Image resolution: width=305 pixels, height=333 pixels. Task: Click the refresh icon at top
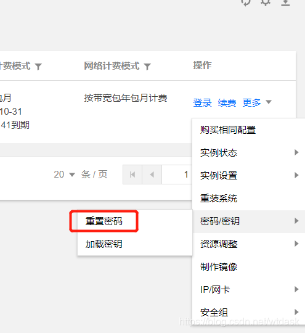coord(246,2)
